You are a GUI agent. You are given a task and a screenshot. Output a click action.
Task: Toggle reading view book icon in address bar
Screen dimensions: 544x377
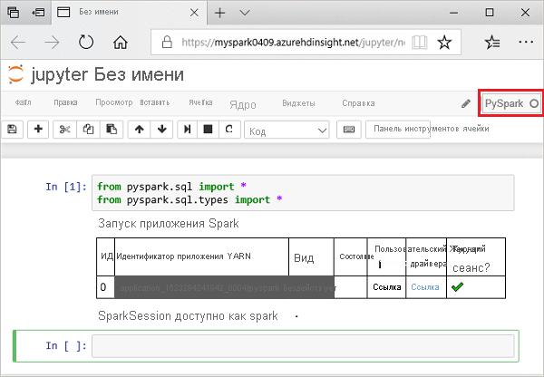419,43
